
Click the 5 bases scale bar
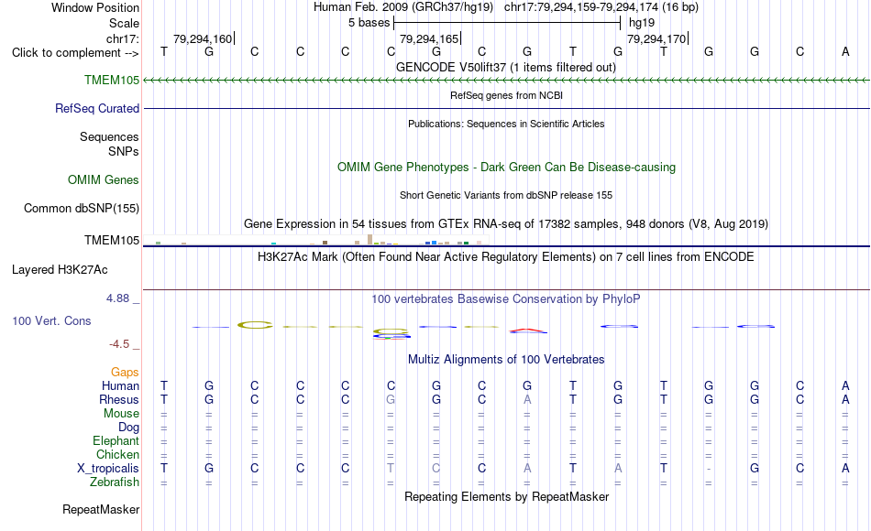[x=507, y=23]
